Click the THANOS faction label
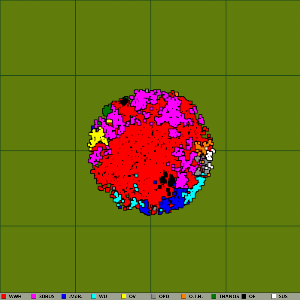Image resolution: width=300 pixels, height=300 pixels. (x=229, y=296)
